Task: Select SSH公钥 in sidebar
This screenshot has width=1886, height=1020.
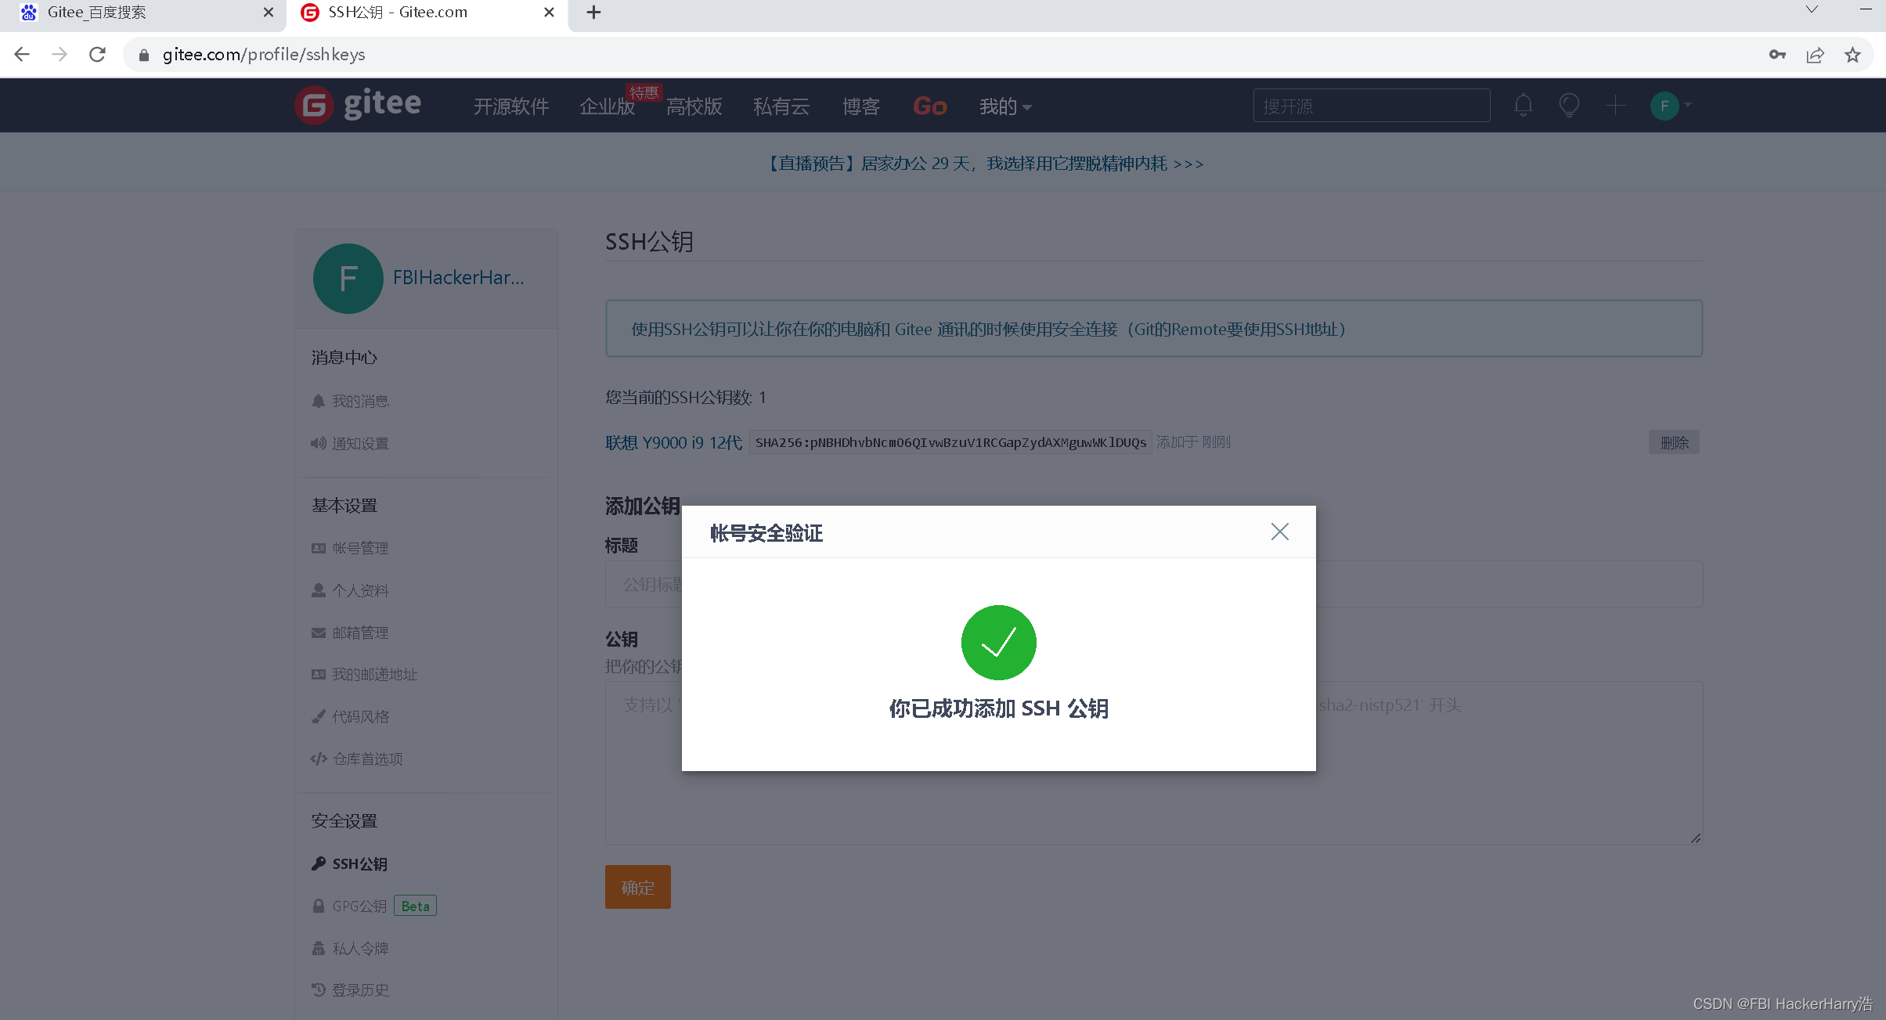Action: click(350, 863)
